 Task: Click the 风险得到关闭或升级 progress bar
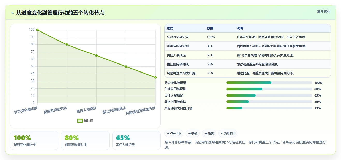tap(269, 108)
